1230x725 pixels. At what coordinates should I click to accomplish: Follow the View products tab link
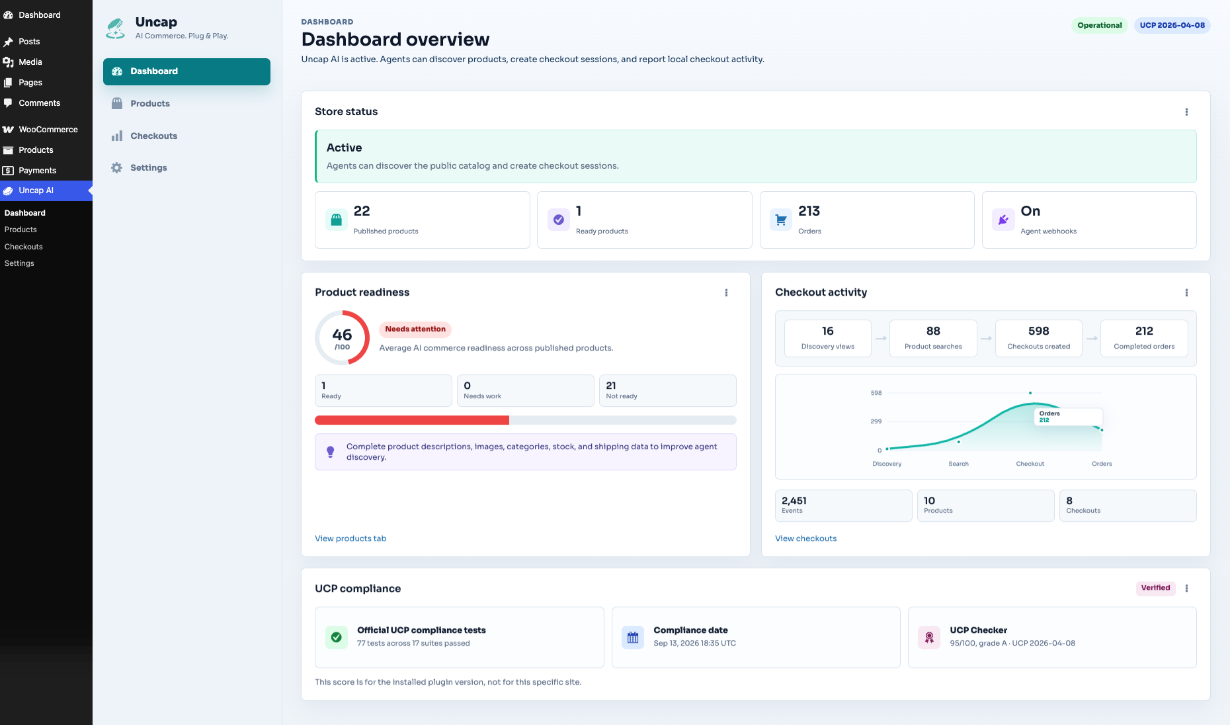(350, 538)
